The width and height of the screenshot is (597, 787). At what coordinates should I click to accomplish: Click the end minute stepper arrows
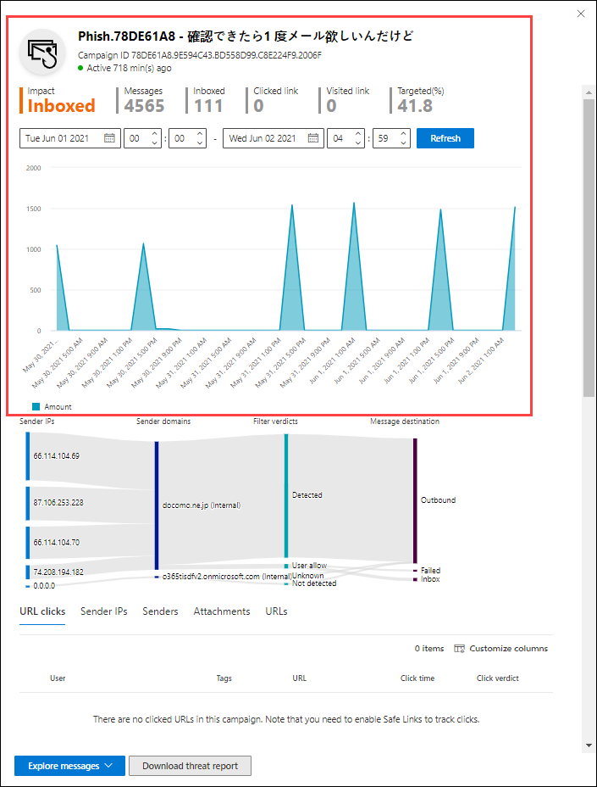click(404, 138)
